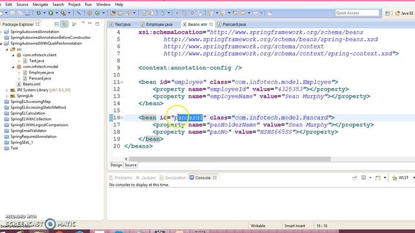The image size is (415, 233).
Task: Collapse the employee bean fold on line 11
Action: [122, 82]
